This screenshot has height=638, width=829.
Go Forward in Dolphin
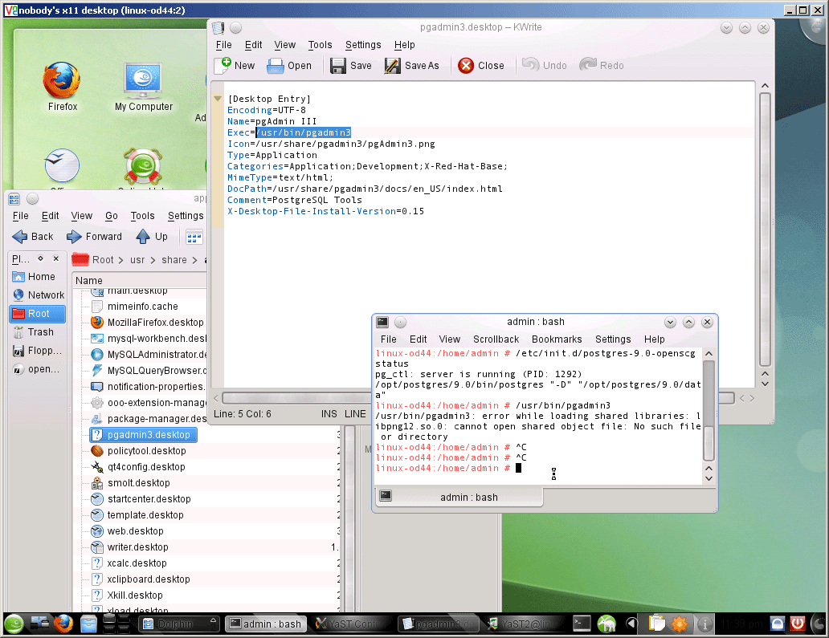point(94,237)
